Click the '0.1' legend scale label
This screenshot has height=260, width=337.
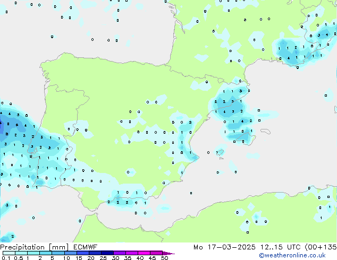[6, 258]
